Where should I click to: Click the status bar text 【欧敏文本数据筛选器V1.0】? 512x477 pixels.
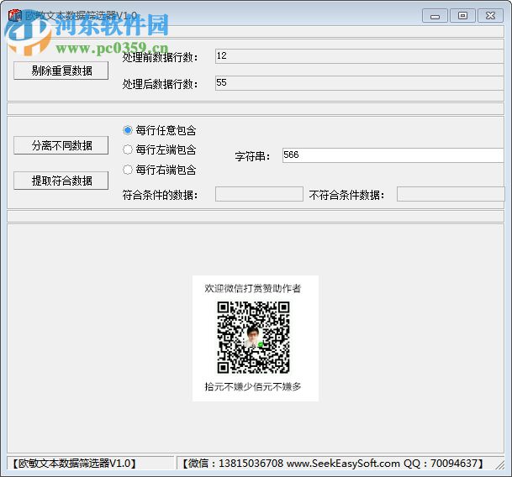tap(74, 464)
